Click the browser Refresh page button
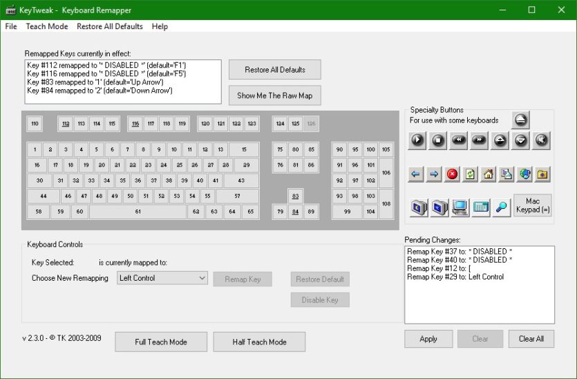Viewport: 577px width, 379px height. click(470, 174)
